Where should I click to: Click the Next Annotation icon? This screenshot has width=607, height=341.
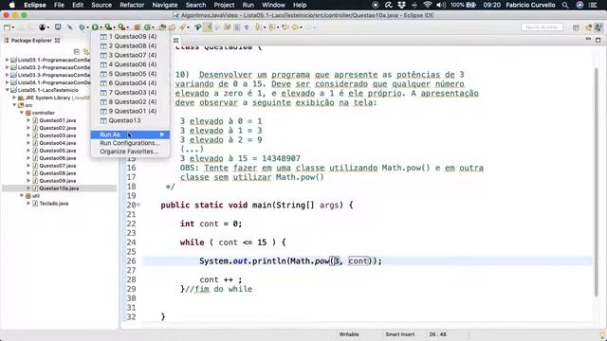pyautogui.click(x=258, y=27)
